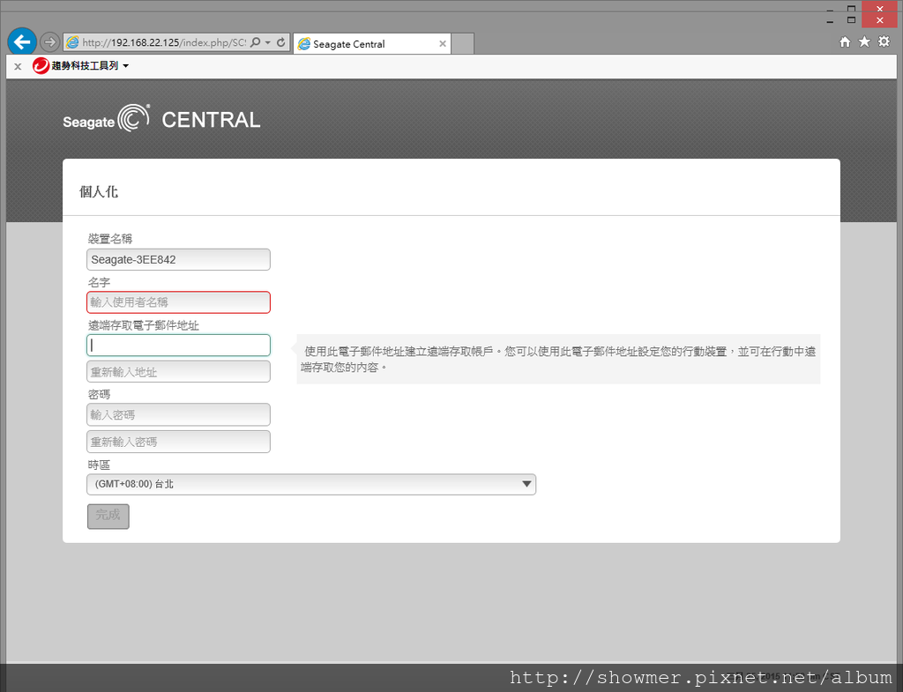Click the IE page icon in address bar
The image size is (903, 692).
coord(72,42)
